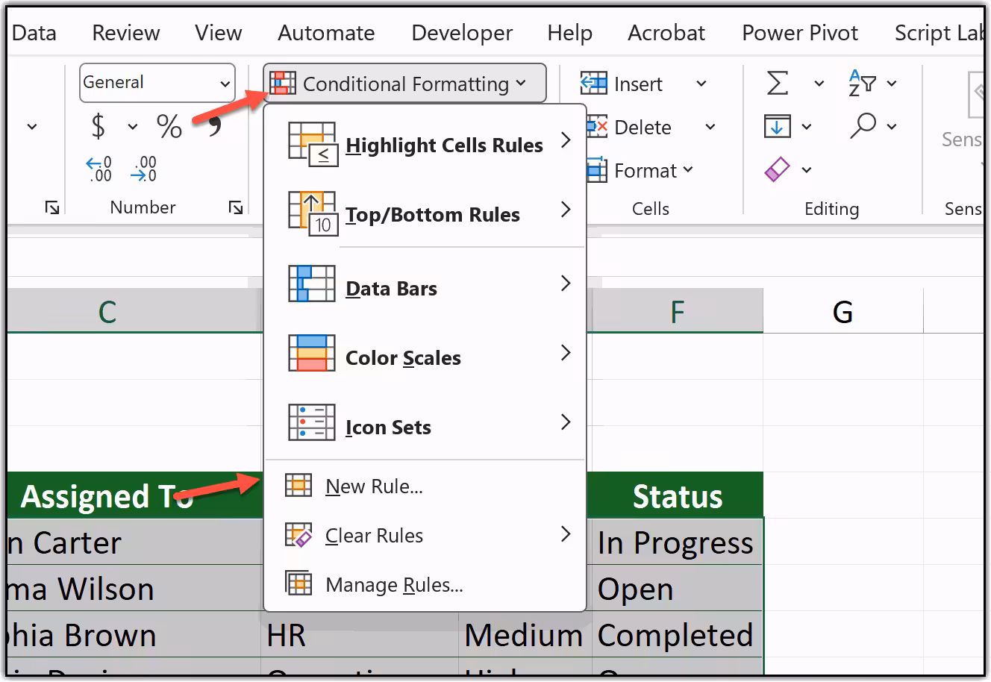Select column G header

(x=842, y=311)
